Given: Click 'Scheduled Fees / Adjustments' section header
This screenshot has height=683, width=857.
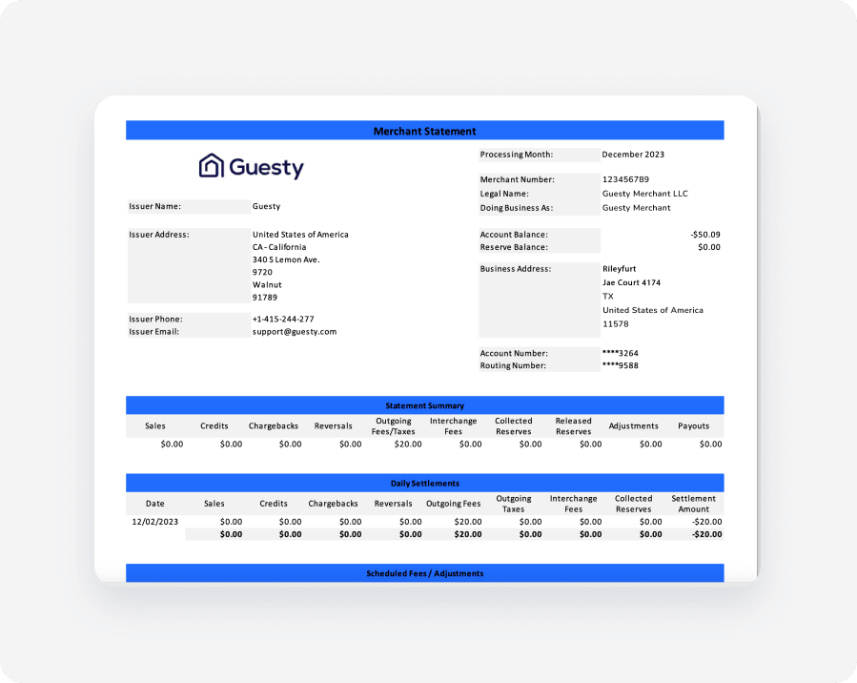Looking at the screenshot, I should click(424, 573).
